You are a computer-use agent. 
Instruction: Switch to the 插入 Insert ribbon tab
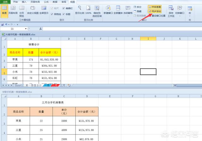[x=24, y=2]
